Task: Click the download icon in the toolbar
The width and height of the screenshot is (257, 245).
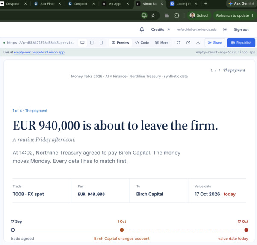Action: (198, 43)
